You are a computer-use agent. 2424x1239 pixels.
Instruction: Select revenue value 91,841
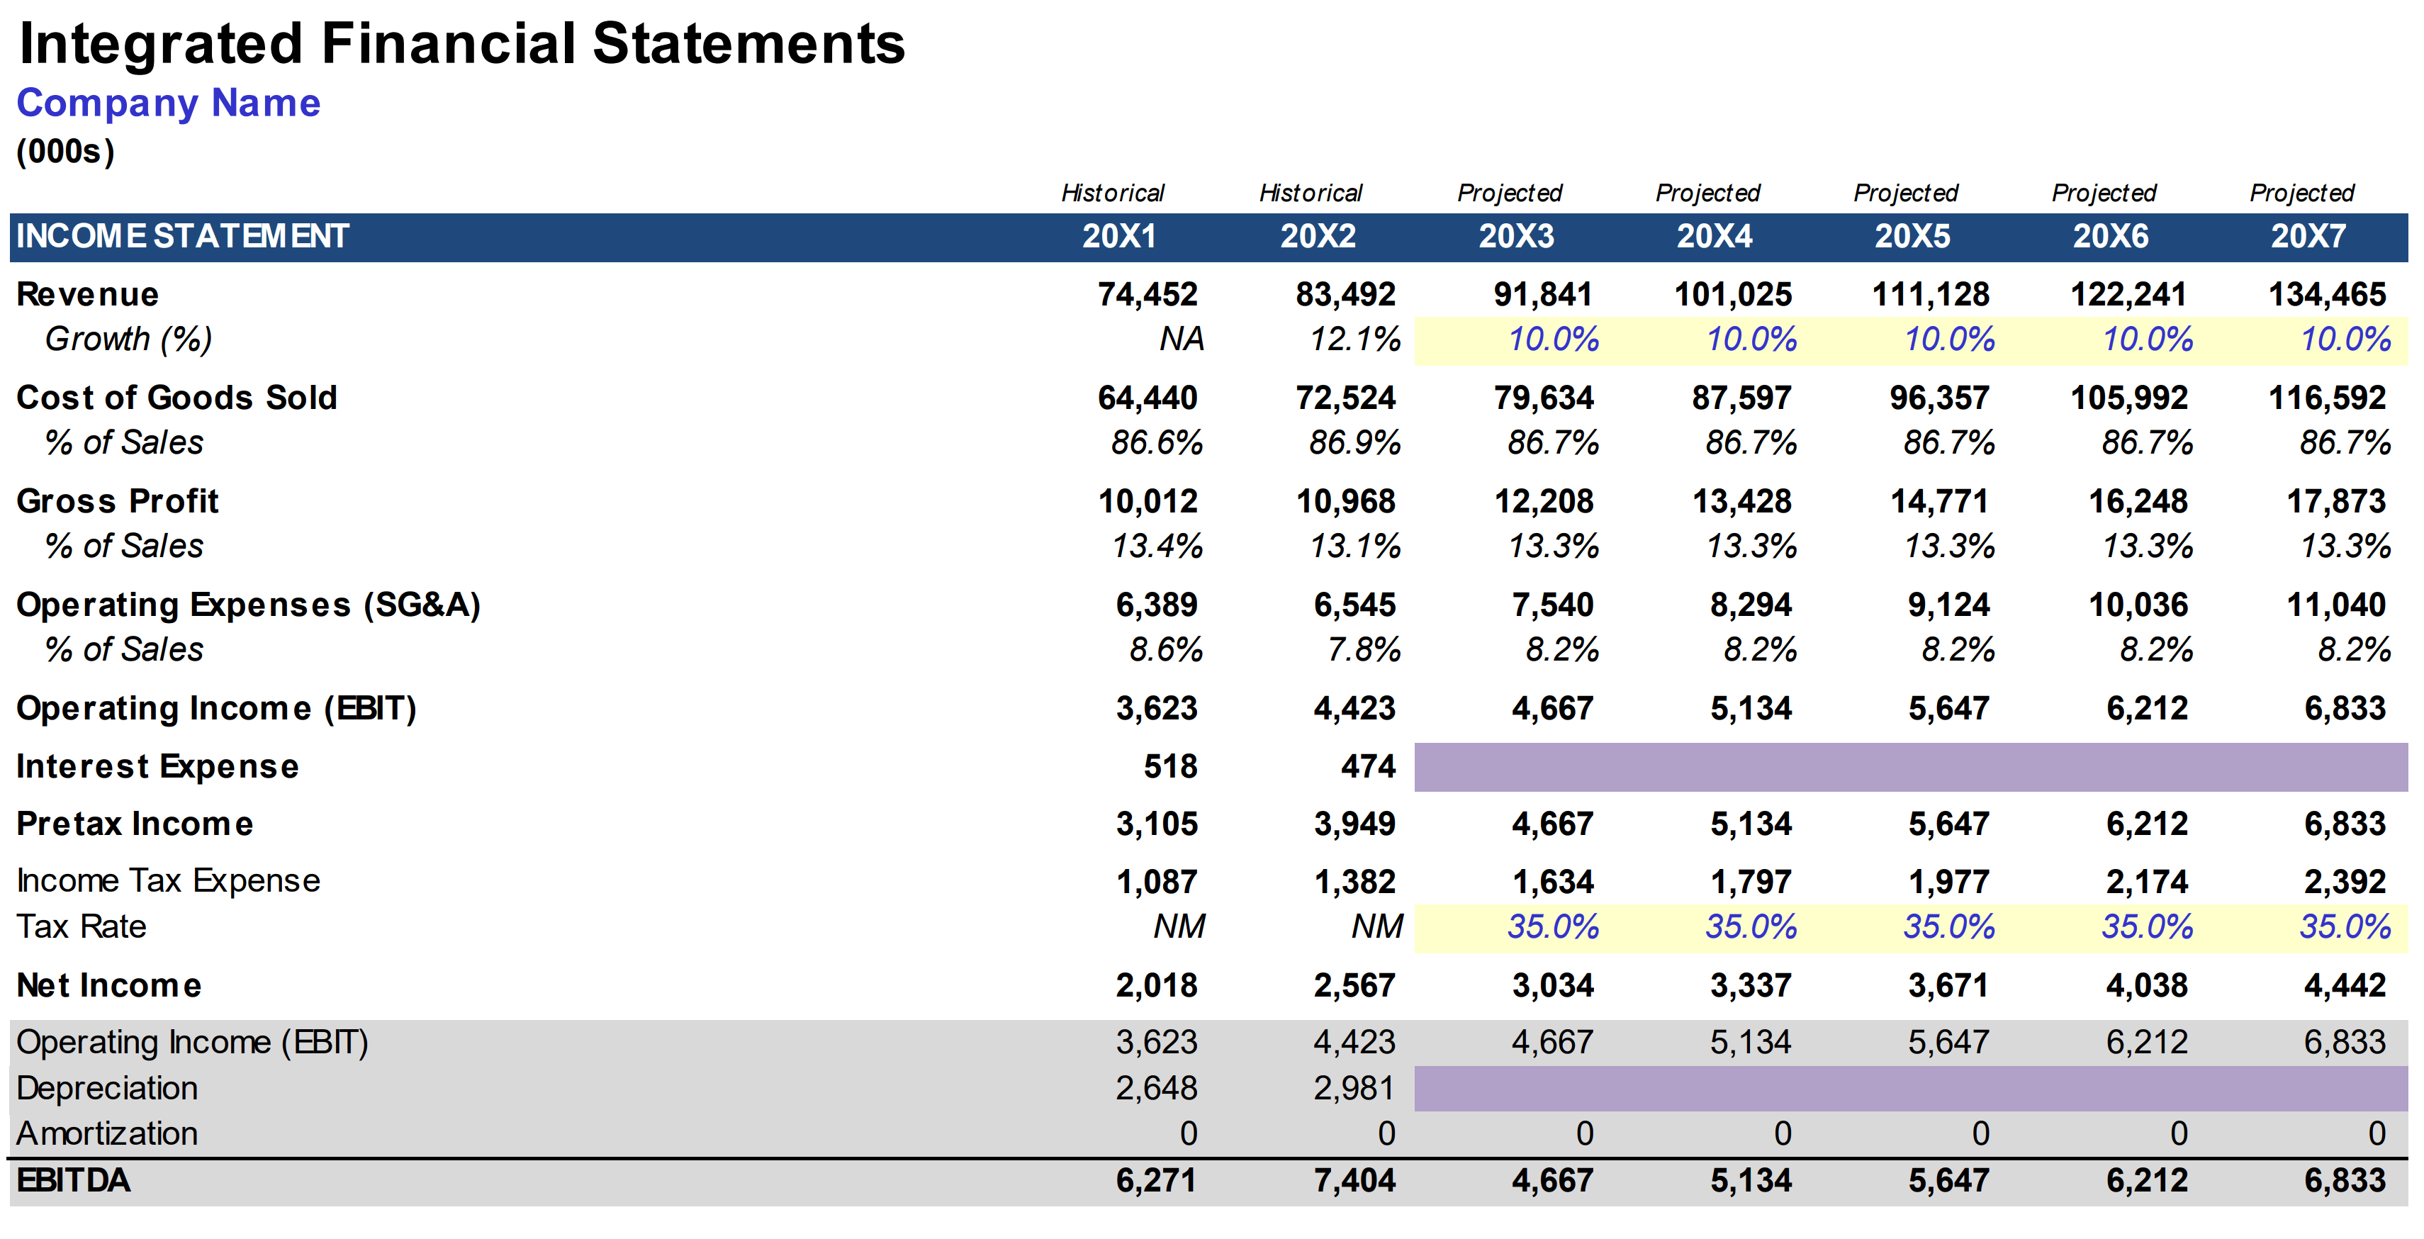1543,294
